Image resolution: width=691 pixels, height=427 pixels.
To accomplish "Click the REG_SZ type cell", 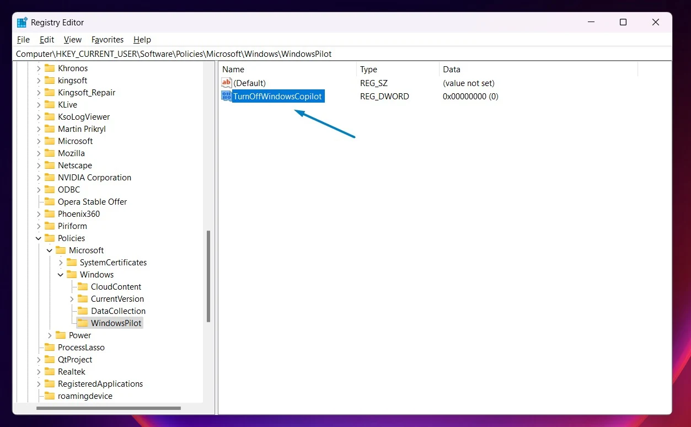I will (x=374, y=83).
